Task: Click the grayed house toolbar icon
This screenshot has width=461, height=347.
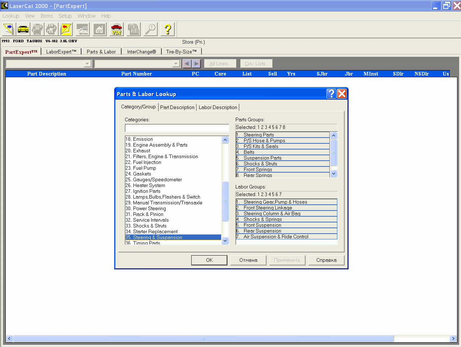Action: point(99,29)
